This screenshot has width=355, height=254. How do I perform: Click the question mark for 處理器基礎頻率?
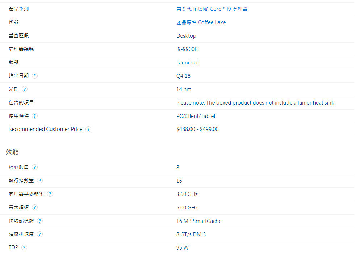pyautogui.click(x=50, y=194)
